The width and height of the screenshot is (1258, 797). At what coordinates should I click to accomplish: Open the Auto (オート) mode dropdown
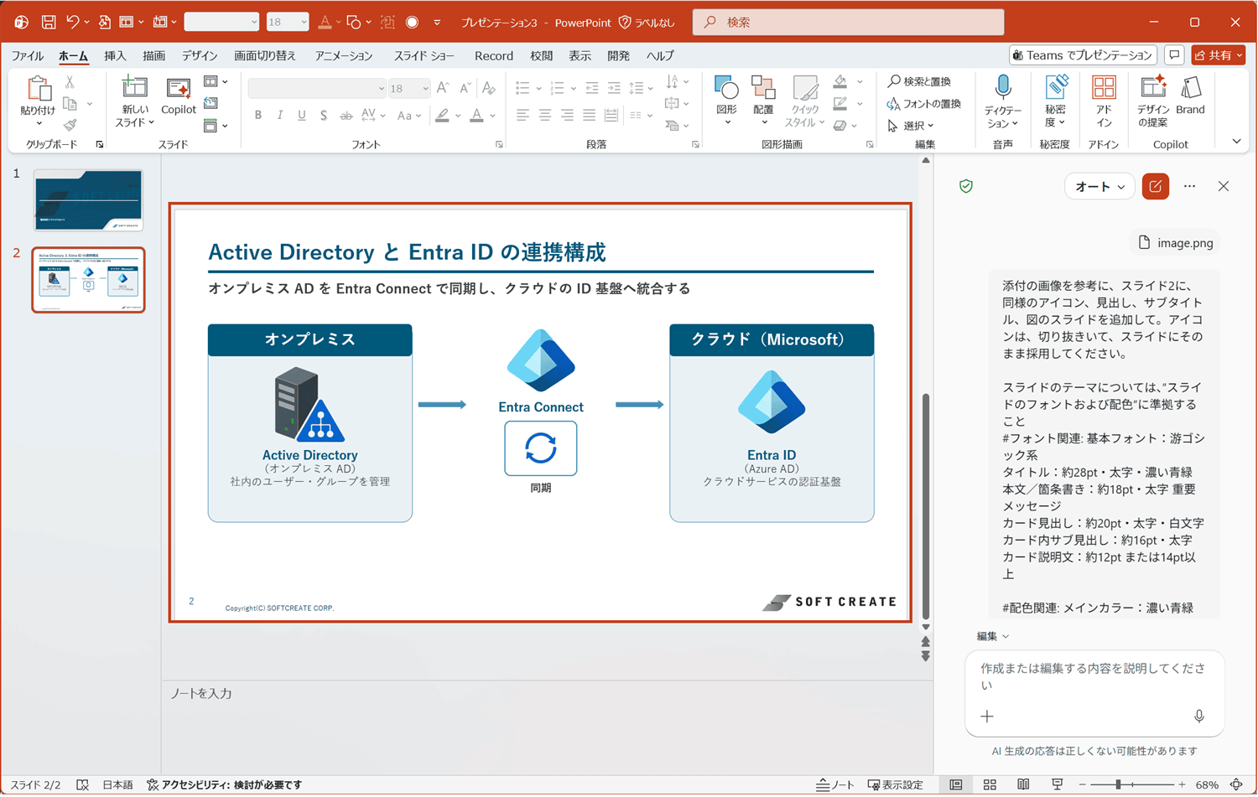tap(1099, 186)
